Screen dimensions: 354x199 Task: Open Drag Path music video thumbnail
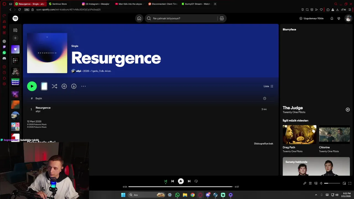(300, 135)
